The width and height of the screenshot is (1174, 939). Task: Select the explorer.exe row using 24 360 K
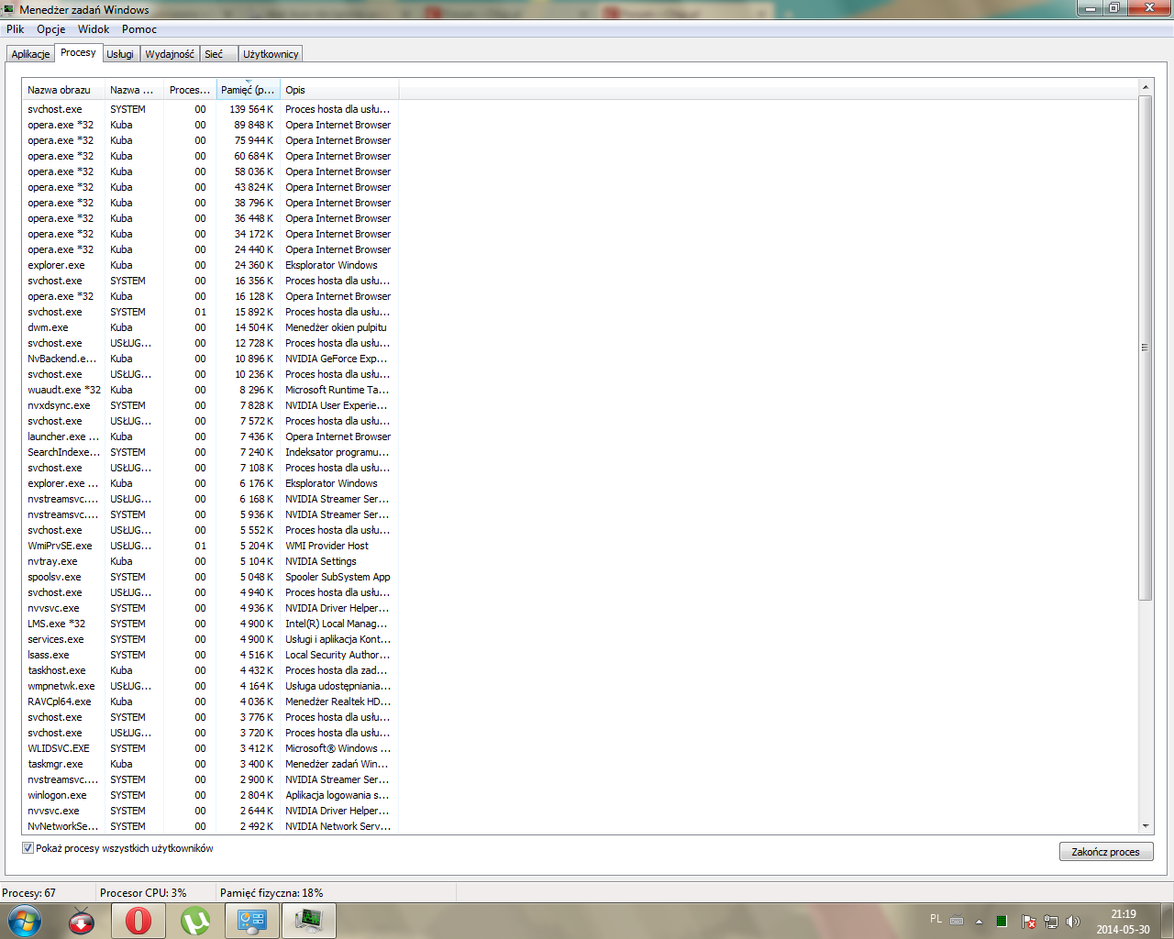(211, 265)
